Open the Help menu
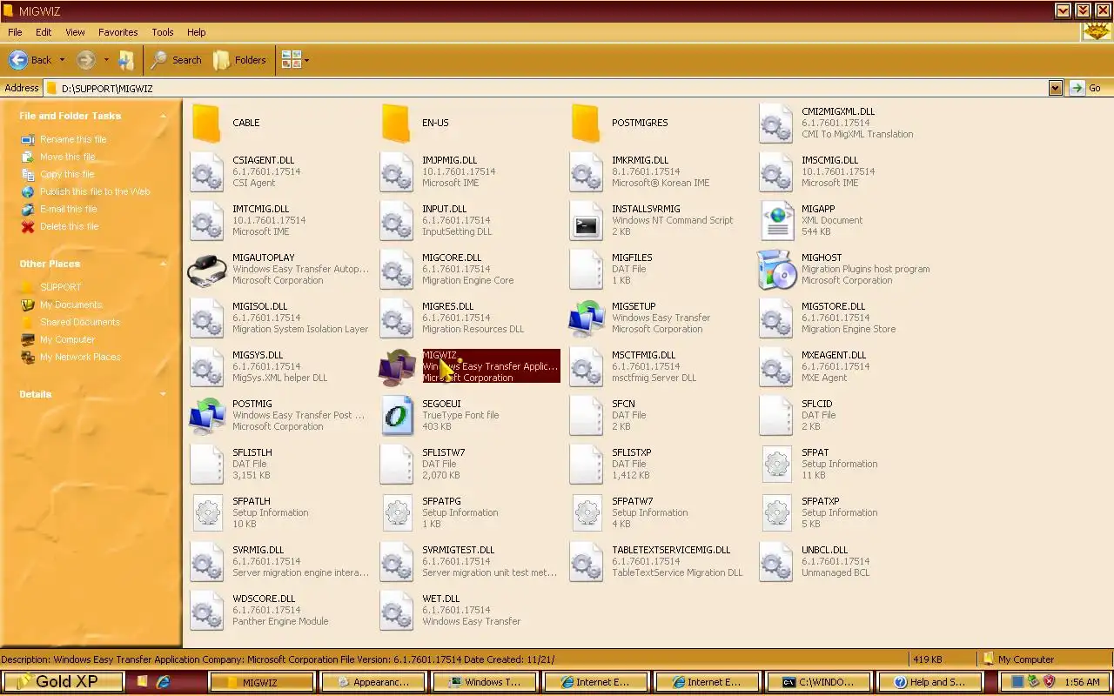Image resolution: width=1114 pixels, height=696 pixels. 197,32
